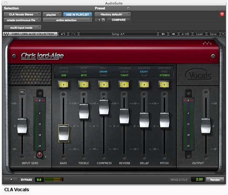This screenshot has height=195, width=228.
Task: Open preset circular menu next to Preset
Action: click(128, 8)
